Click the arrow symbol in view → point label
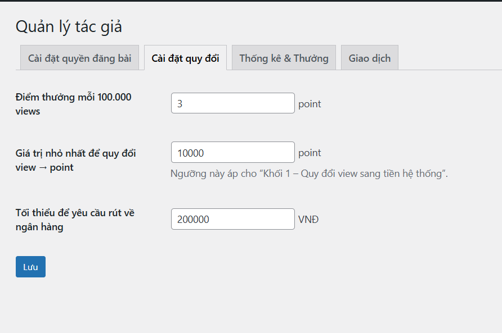The width and height of the screenshot is (502, 333). [x=43, y=167]
